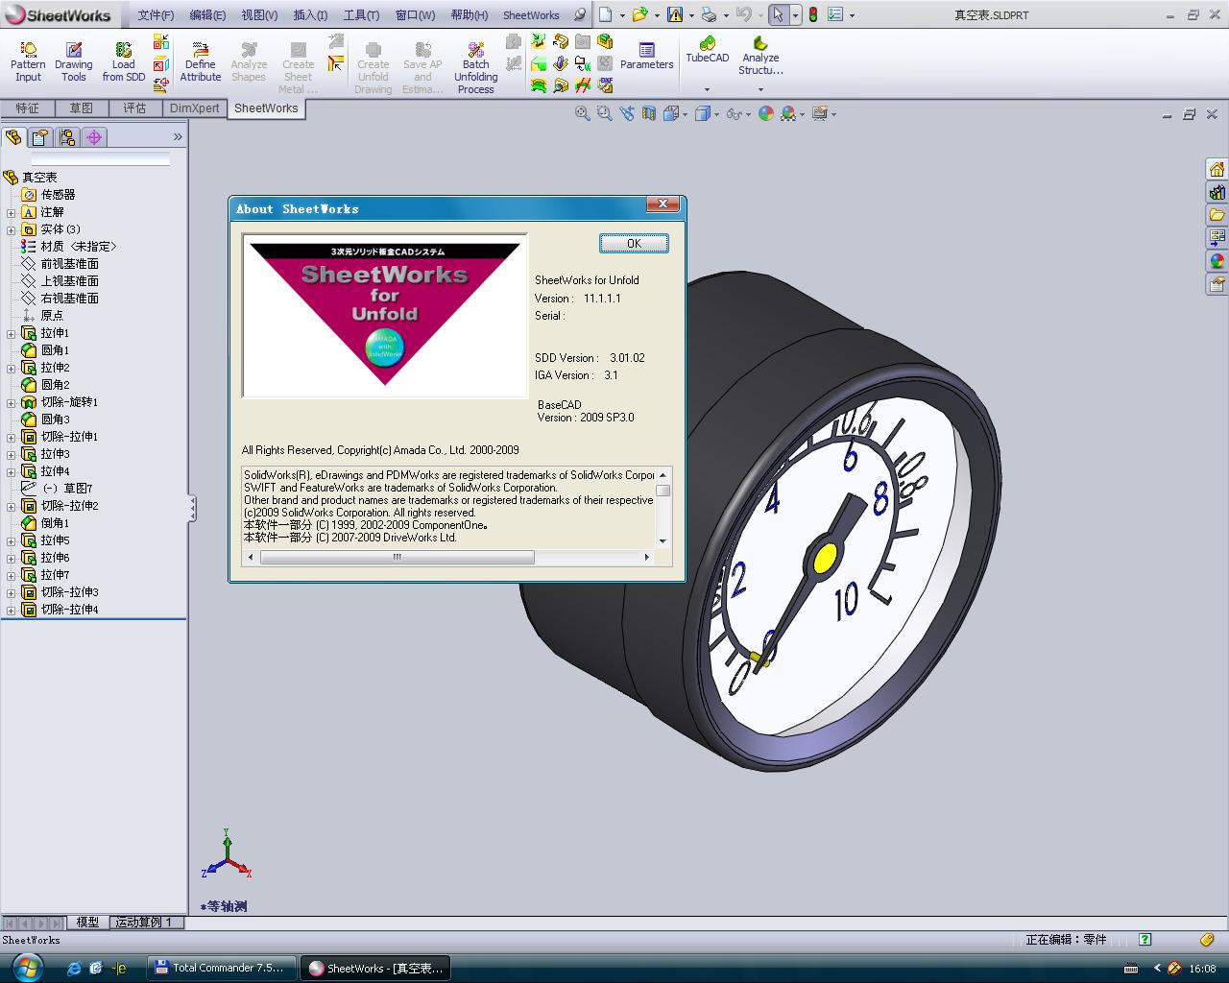Open the File Explorer task pane icon
This screenshot has height=983, width=1229.
(x=1217, y=215)
